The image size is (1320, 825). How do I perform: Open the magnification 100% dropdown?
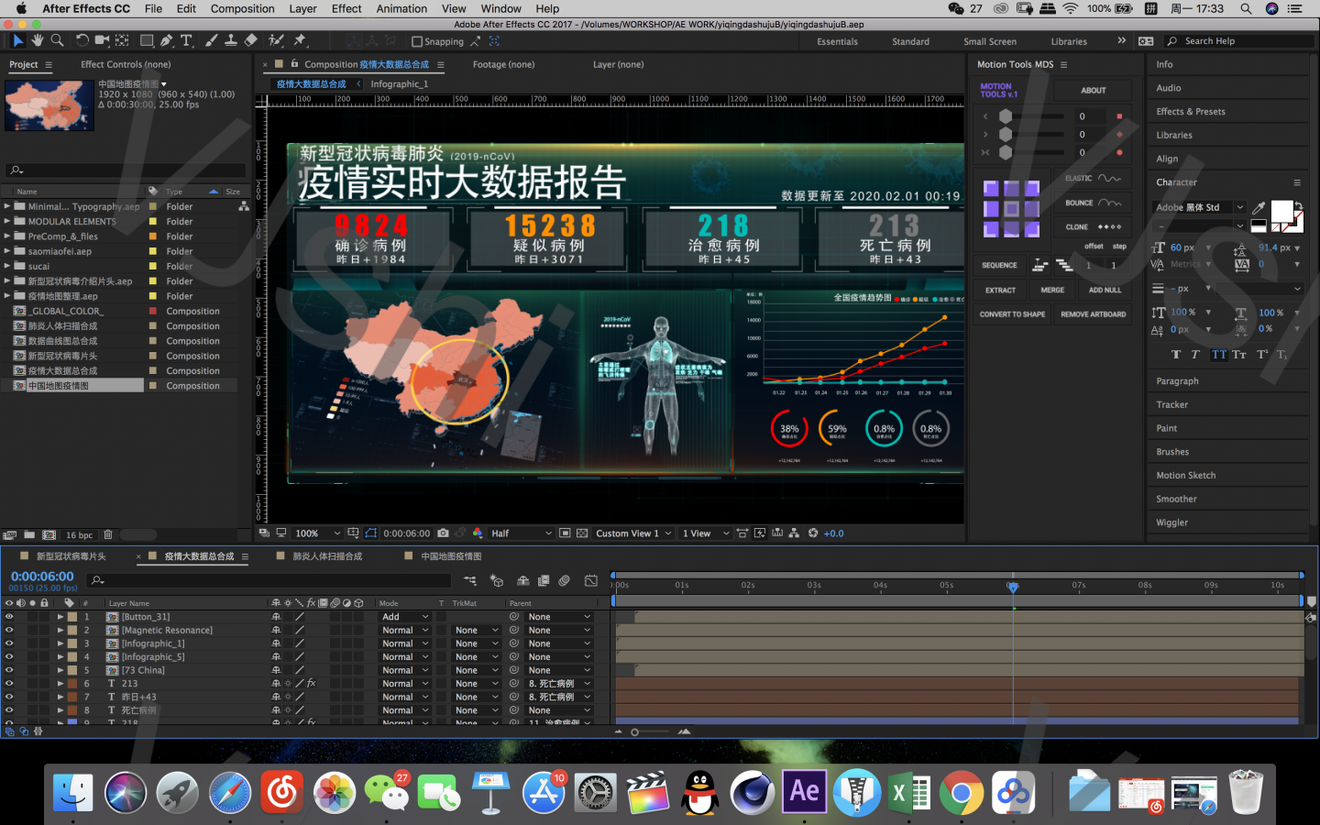(317, 533)
